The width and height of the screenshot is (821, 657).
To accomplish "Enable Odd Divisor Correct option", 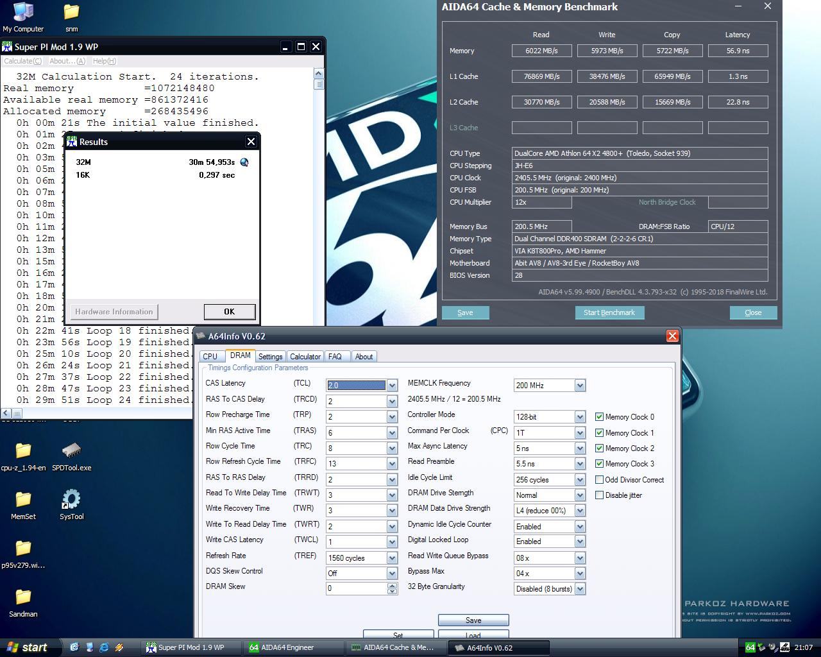I will [599, 480].
